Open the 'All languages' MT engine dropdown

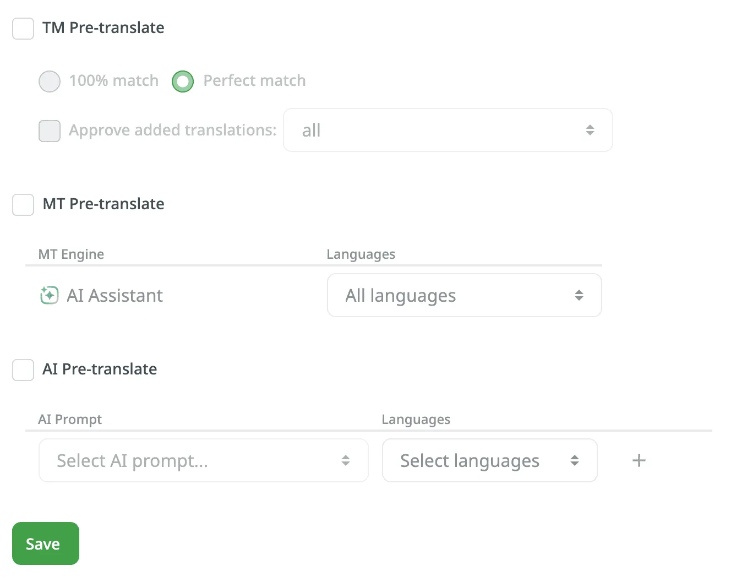point(464,295)
